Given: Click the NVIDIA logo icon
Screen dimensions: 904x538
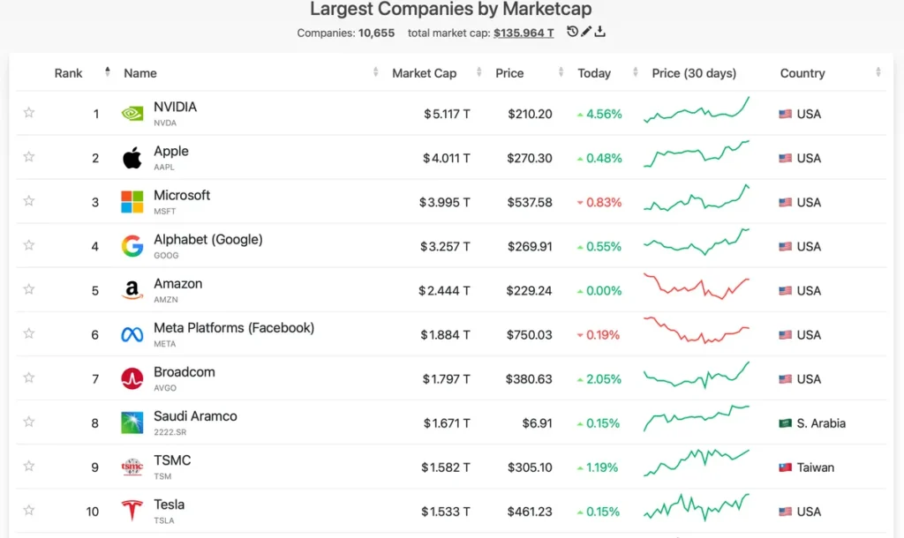Looking at the screenshot, I should point(132,114).
